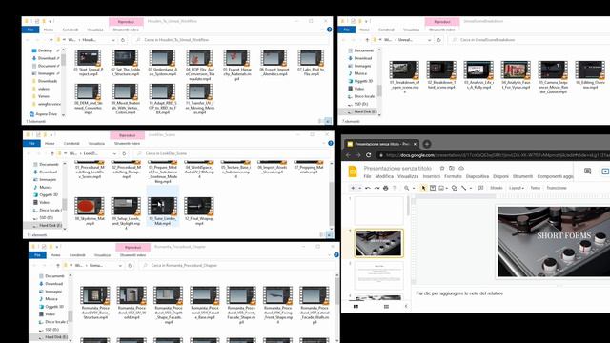Screen dimensions: 610x343
Task: Click the zoom magnifier in Slides toolbar
Action: point(407,188)
